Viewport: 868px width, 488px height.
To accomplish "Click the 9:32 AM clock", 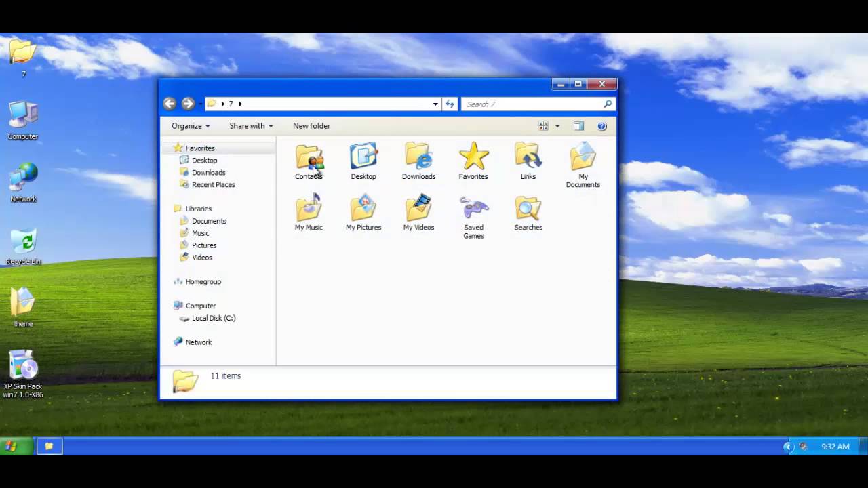I will coord(835,447).
